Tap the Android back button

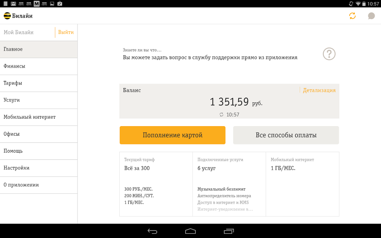152,231
